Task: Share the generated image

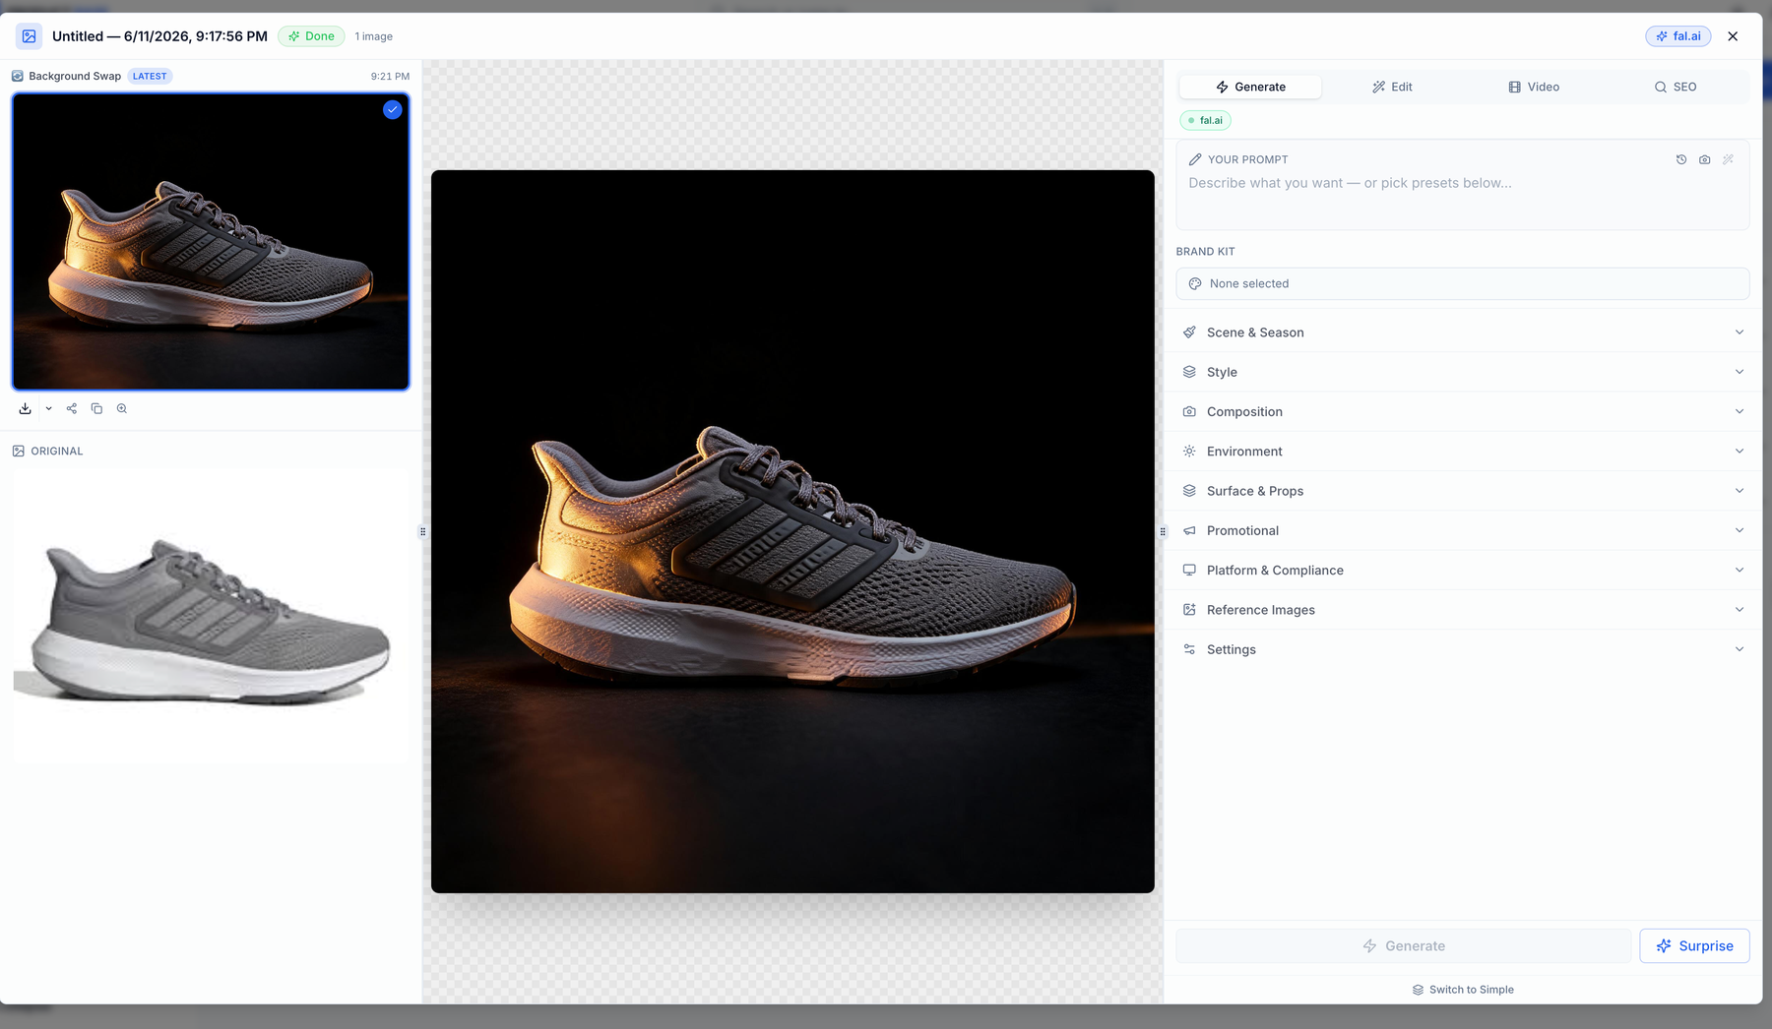Action: (x=72, y=408)
